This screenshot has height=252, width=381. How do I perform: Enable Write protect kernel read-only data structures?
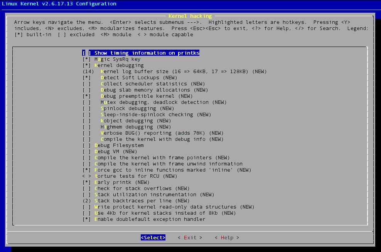click(168, 207)
